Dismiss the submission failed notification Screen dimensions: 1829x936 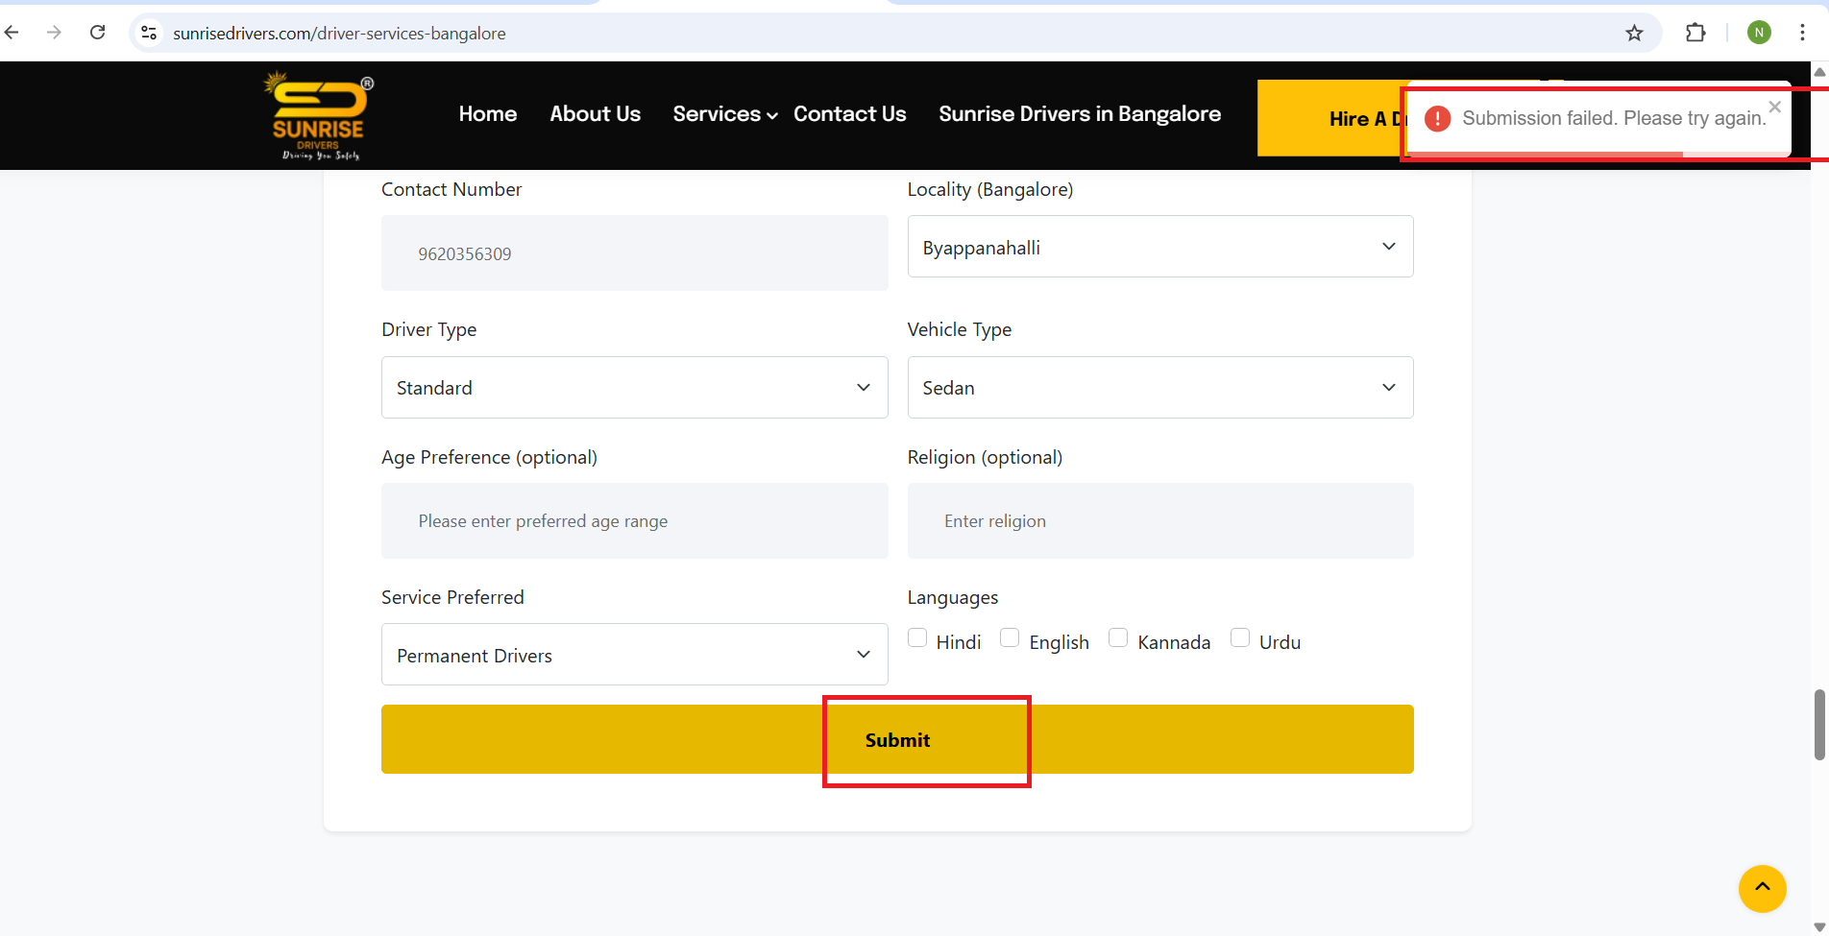pyautogui.click(x=1774, y=107)
